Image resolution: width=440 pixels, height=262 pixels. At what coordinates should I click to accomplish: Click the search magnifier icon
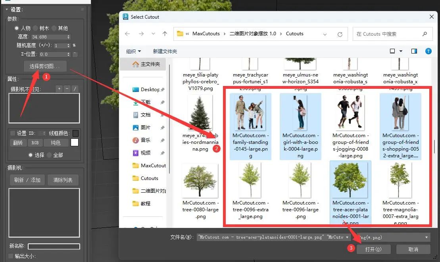pyautogui.click(x=425, y=34)
